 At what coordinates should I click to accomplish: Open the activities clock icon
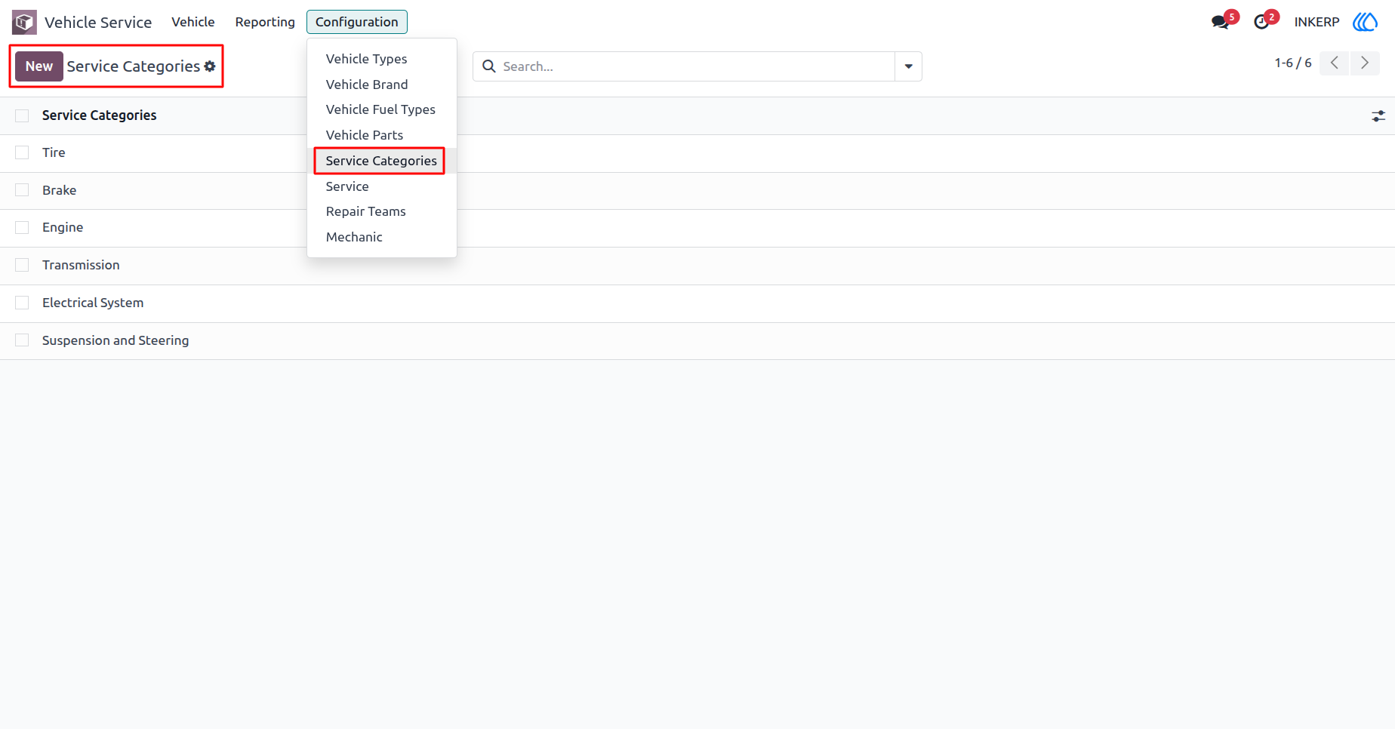click(1261, 22)
